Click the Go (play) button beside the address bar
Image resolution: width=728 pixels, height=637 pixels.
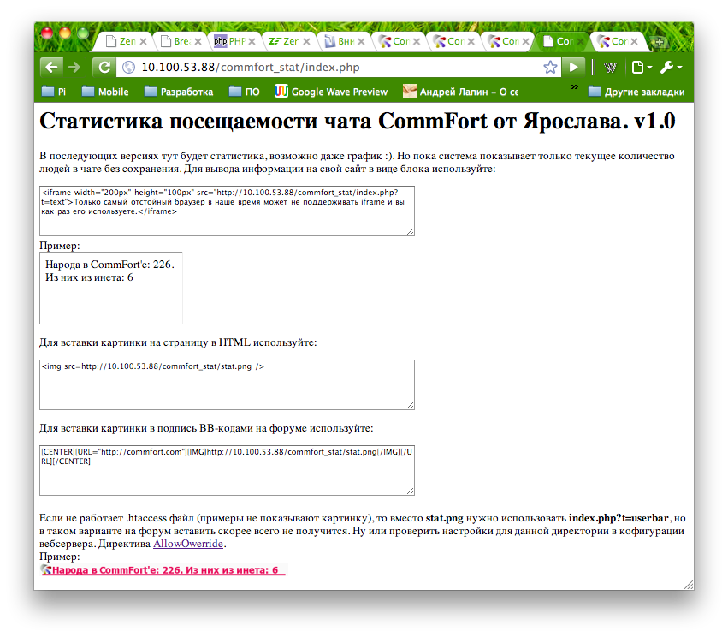pos(574,67)
